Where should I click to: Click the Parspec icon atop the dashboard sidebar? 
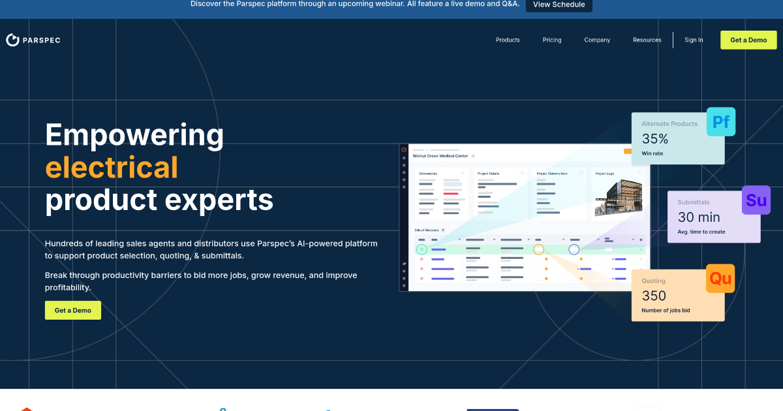(x=404, y=150)
